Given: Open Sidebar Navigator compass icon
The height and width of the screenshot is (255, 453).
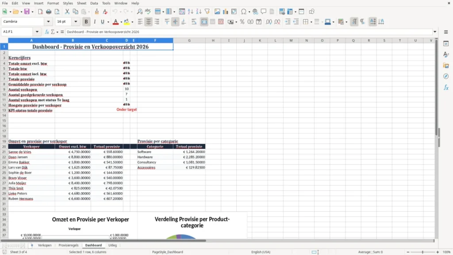Looking at the screenshot, I should pos(446,76).
